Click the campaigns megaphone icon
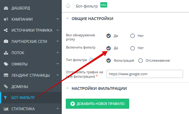This screenshot has width=189, height=114. [6, 19]
